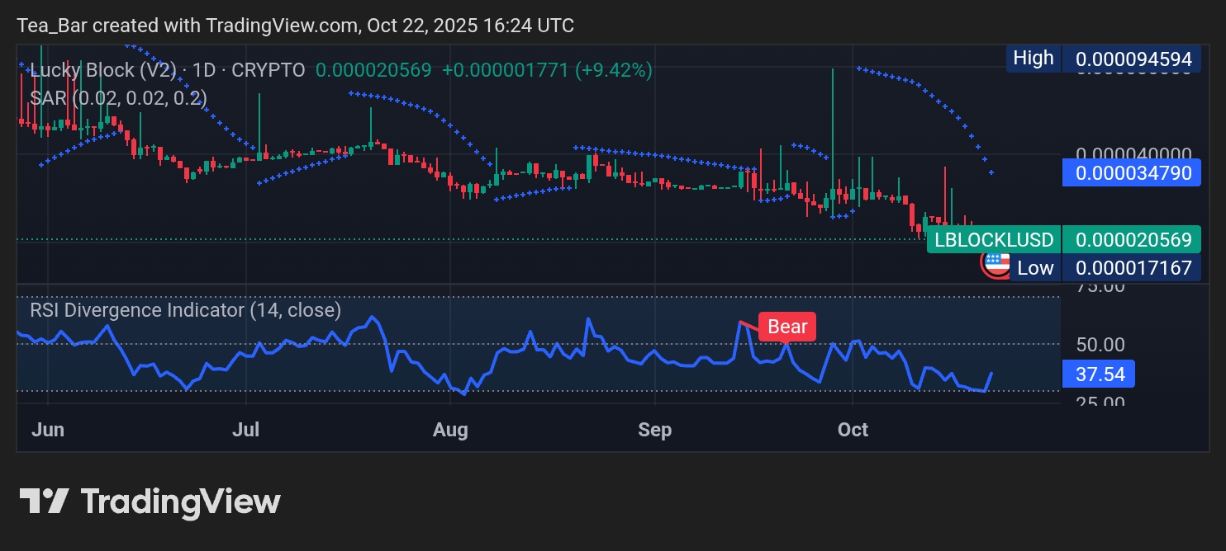Click the Oct label on time axis

(853, 430)
